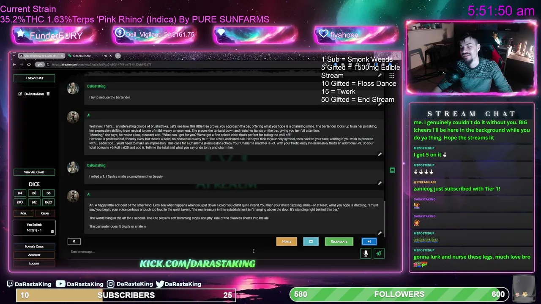Select the d4 die
The height and width of the screenshot is (304, 541).
[20, 193]
